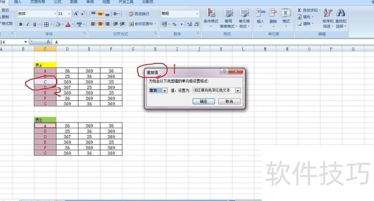Screen dimensions: 374x201
Task: Apply comma style number format
Action: [182, 24]
